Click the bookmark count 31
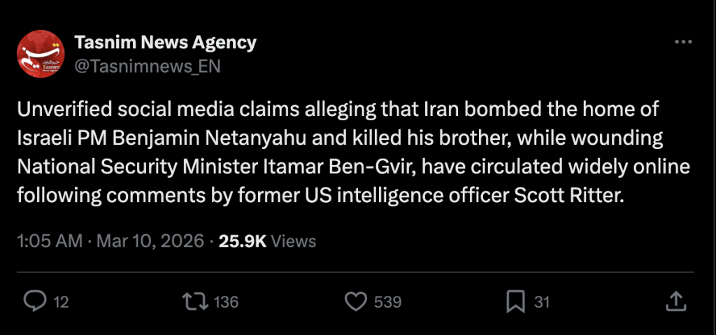Image resolution: width=716 pixels, height=335 pixels. [x=542, y=302]
